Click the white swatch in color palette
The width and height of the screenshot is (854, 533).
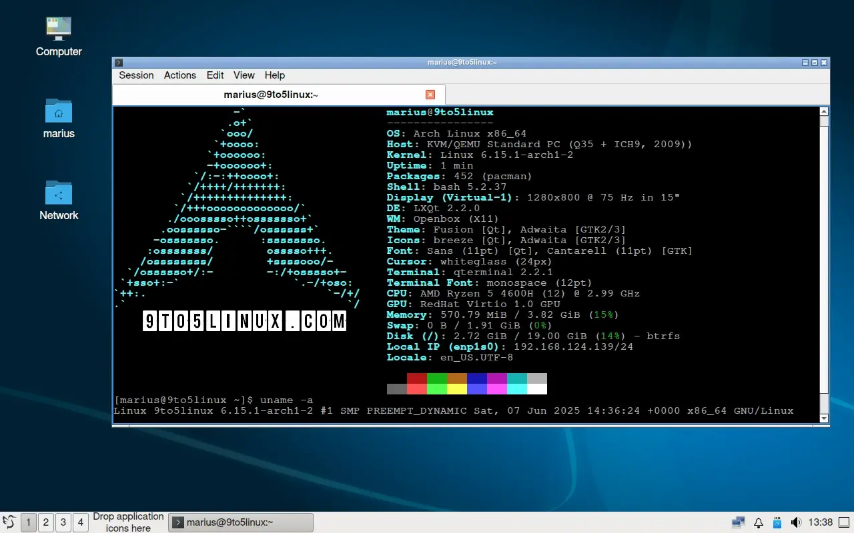(x=537, y=389)
